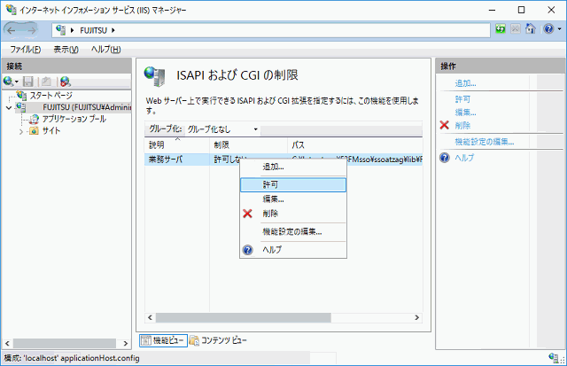Image resolution: width=567 pixels, height=366 pixels.
Task: Choose 追加... in the context menu
Action: click(293, 167)
